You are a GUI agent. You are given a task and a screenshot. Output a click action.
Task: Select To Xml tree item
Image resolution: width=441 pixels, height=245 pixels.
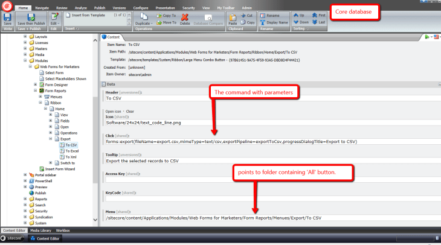(68, 157)
